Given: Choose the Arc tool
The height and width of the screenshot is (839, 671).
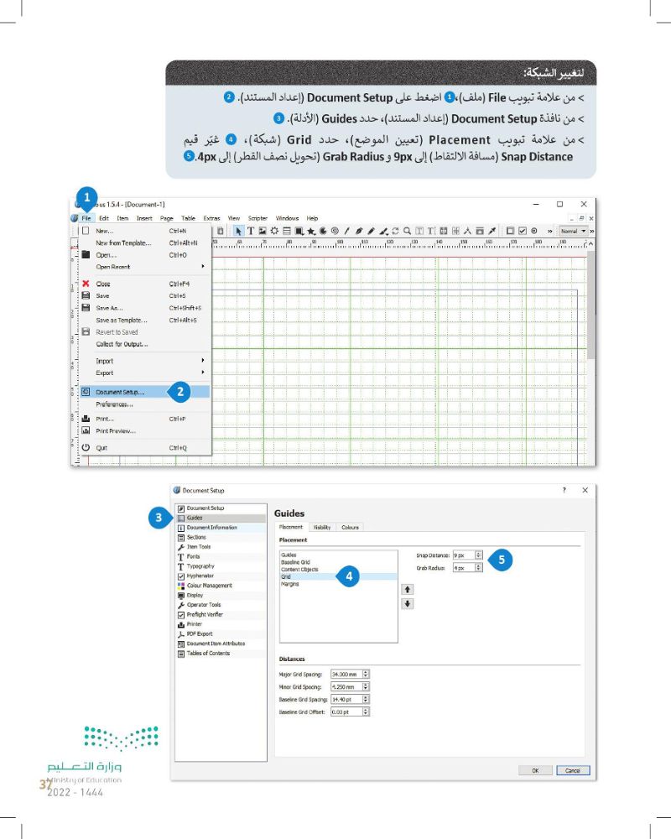Looking at the screenshot, I should coord(323,232).
